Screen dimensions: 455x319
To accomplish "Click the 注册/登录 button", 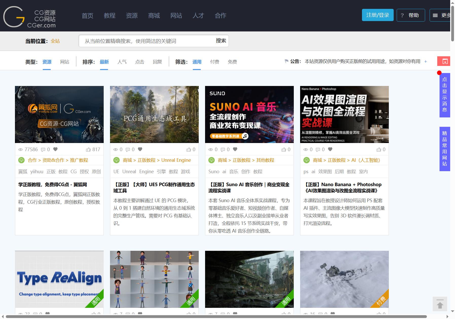I will click(378, 15).
